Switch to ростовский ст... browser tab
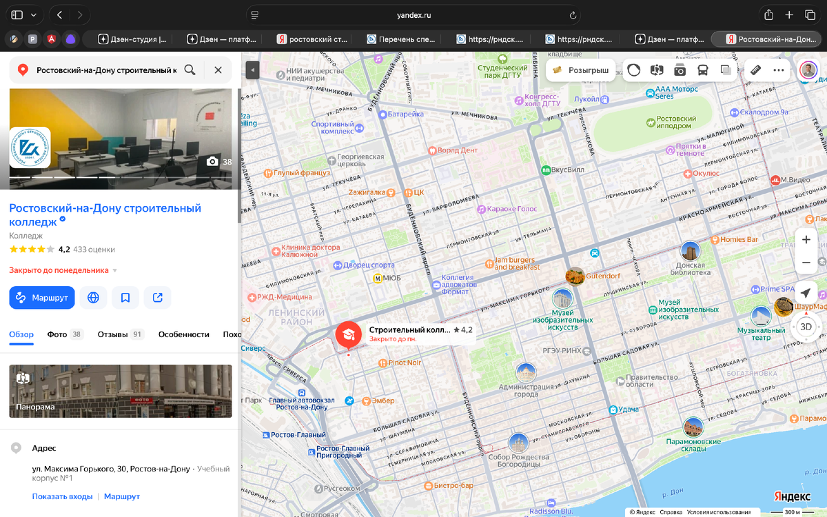 (x=312, y=39)
